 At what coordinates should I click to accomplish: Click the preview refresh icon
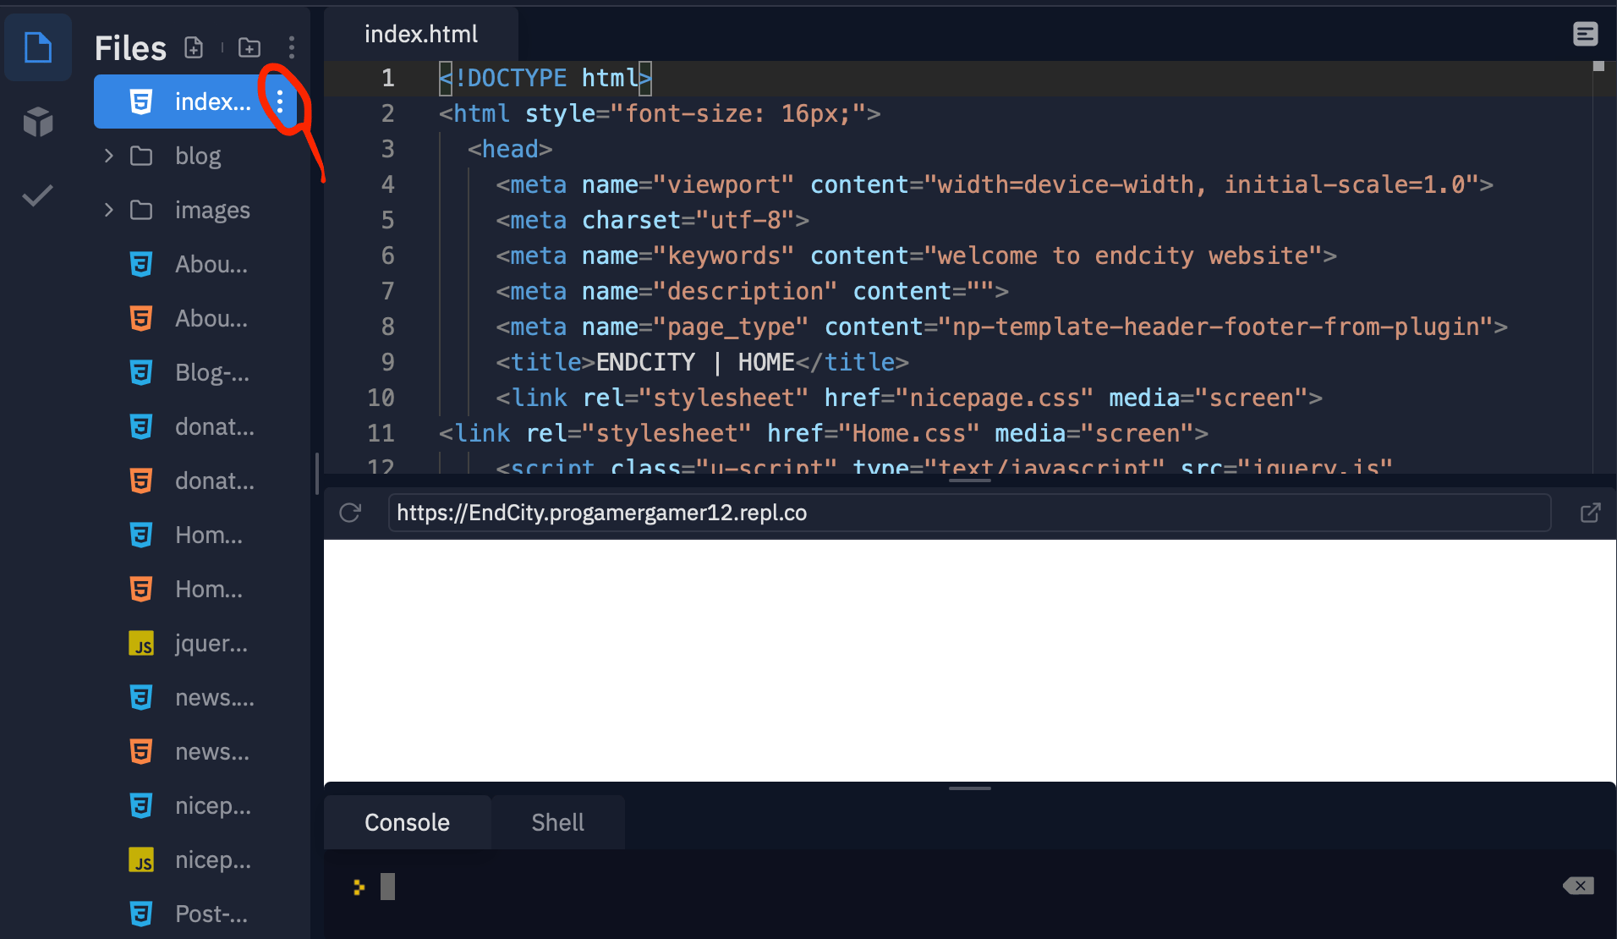tap(350, 513)
